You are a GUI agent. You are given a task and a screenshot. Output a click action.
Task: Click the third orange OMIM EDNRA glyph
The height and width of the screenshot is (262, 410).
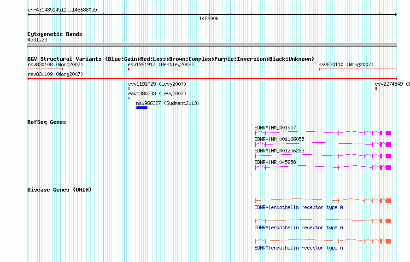(323, 241)
